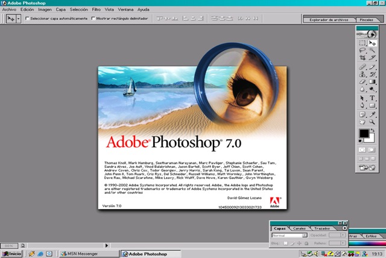Click the foreground black color swatch

pyautogui.click(x=364, y=134)
